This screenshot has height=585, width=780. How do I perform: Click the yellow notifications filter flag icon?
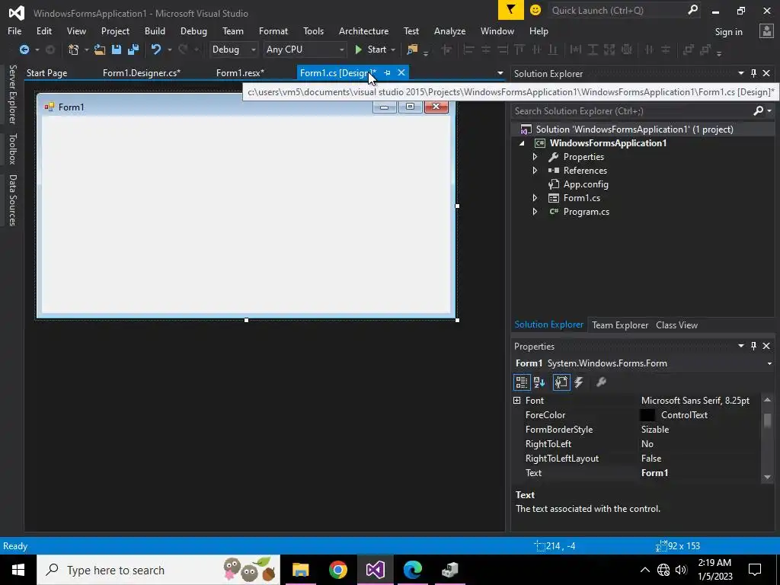point(510,10)
